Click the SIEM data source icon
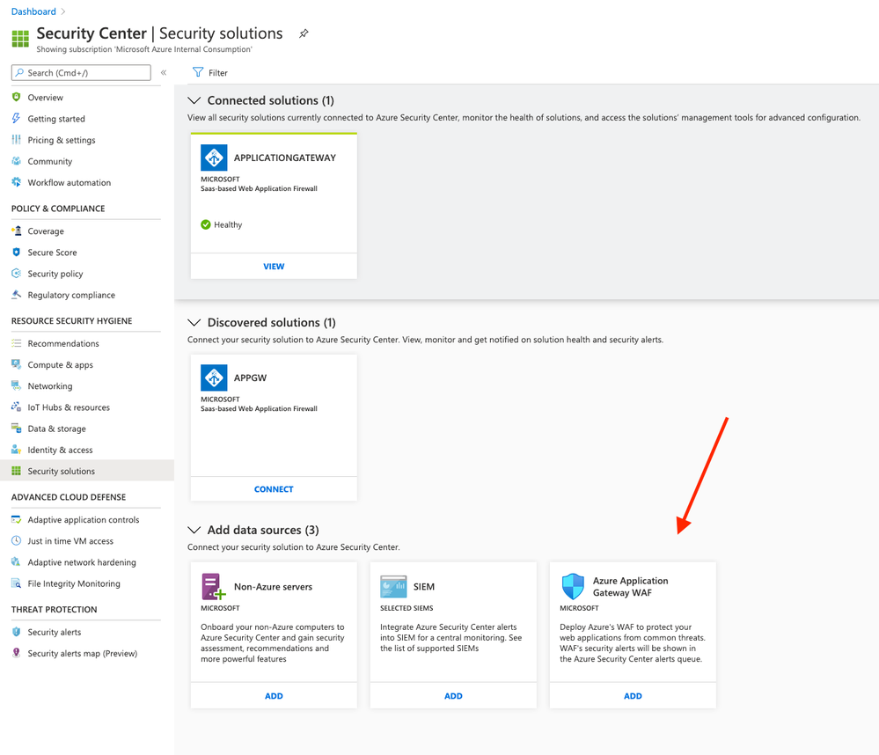The height and width of the screenshot is (755, 879). tap(393, 586)
